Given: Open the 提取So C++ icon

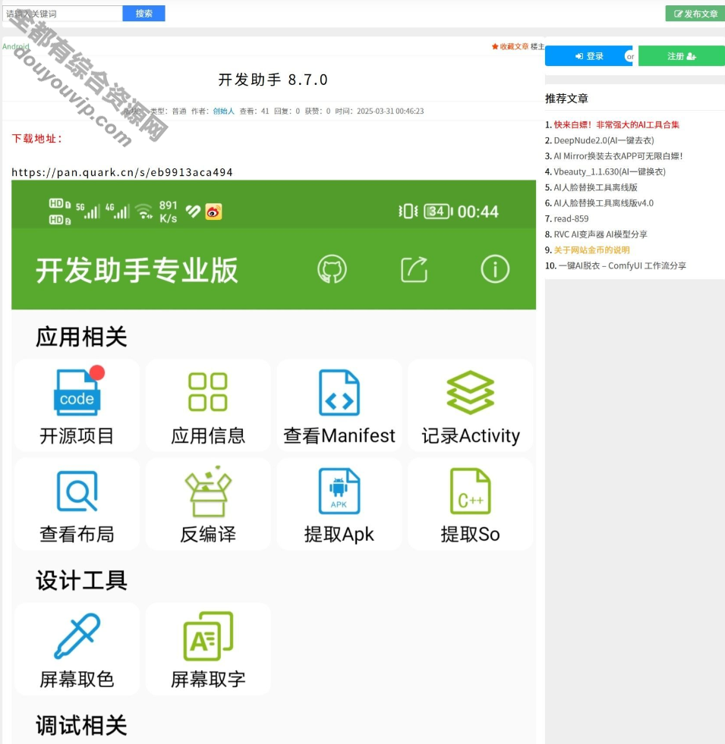Looking at the screenshot, I should pos(471,491).
